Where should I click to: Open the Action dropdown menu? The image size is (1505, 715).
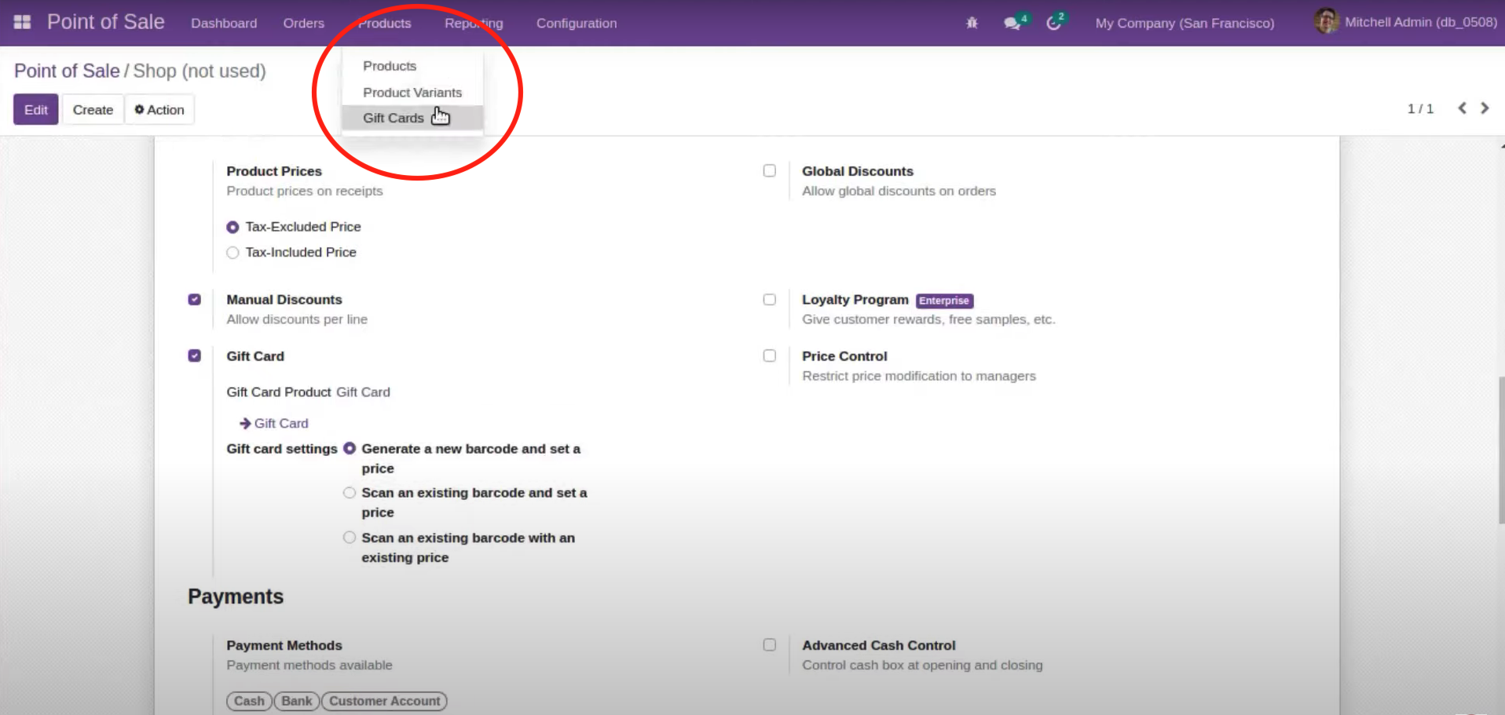pos(159,110)
